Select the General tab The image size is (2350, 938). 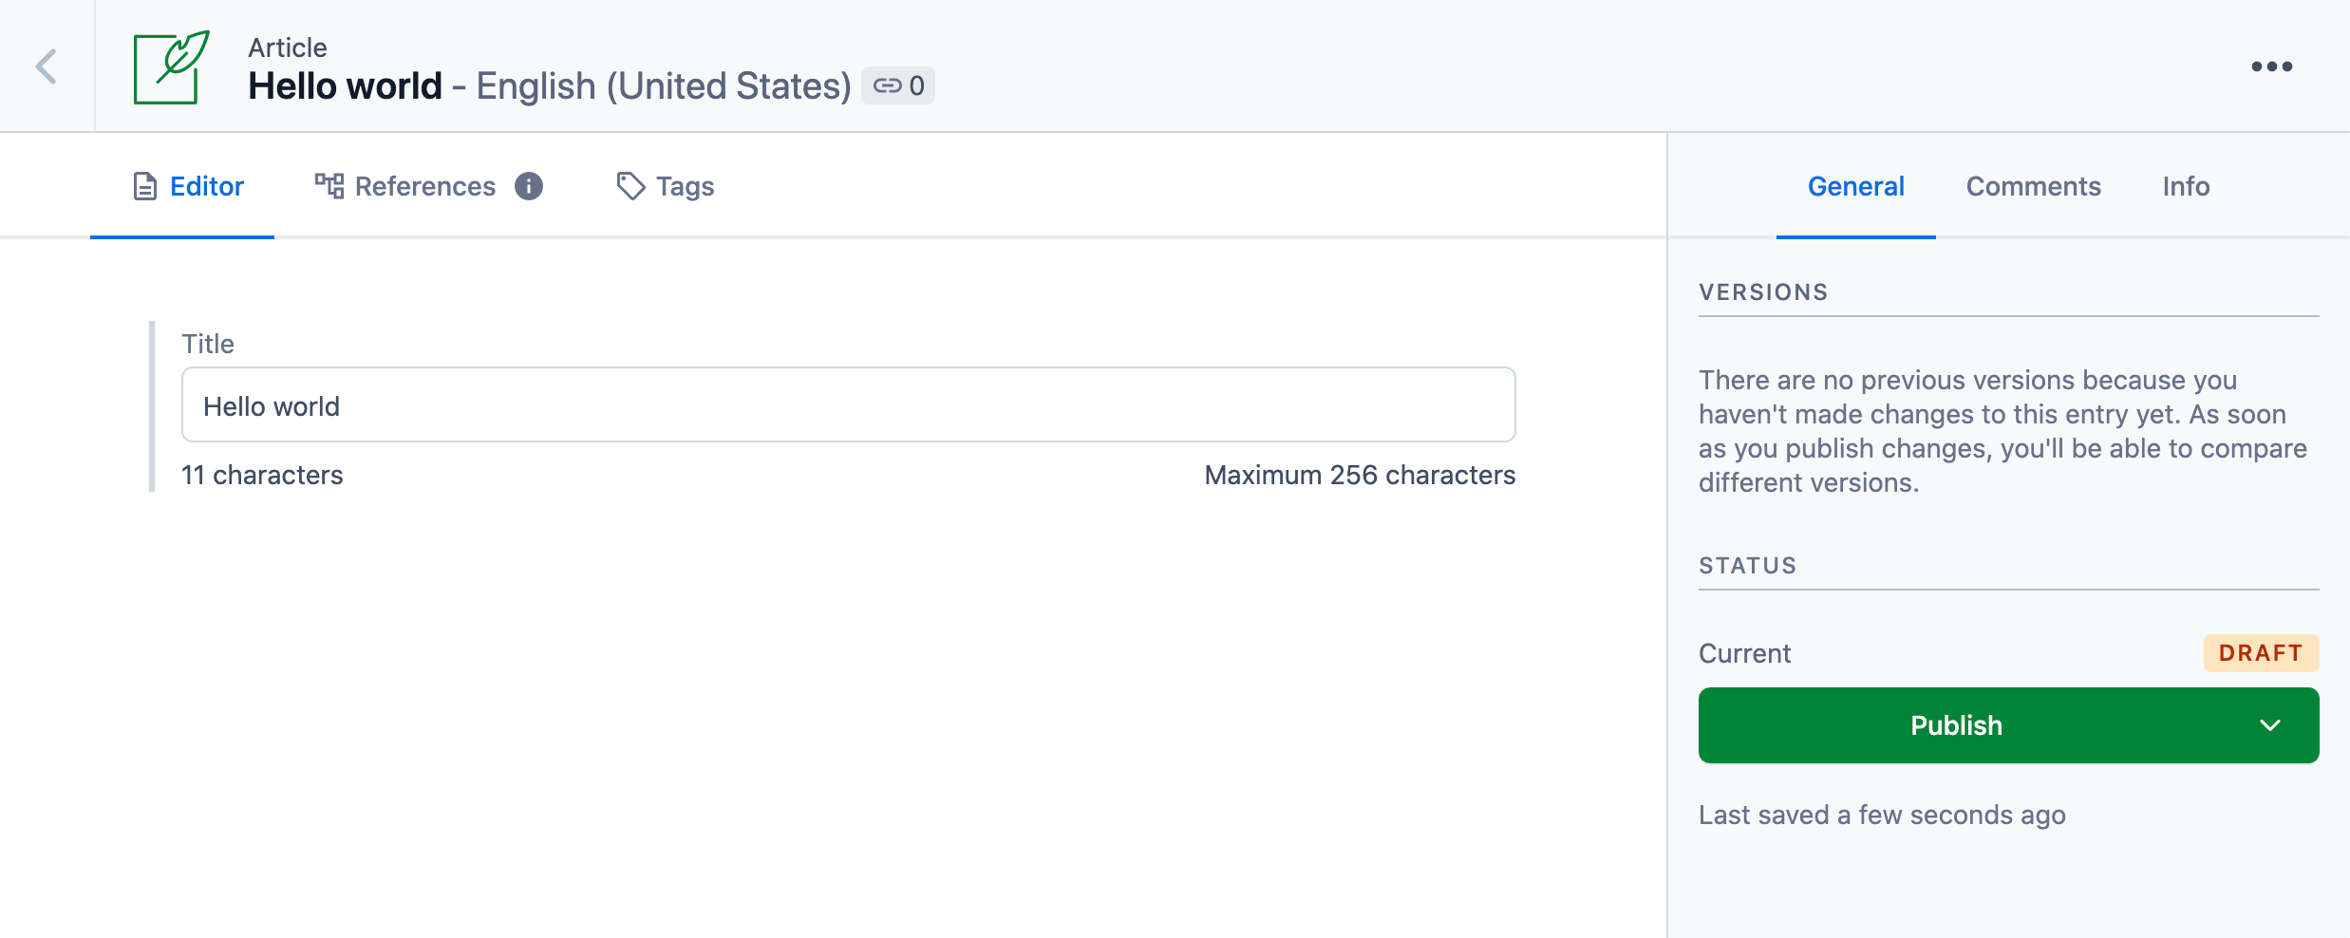(1856, 186)
